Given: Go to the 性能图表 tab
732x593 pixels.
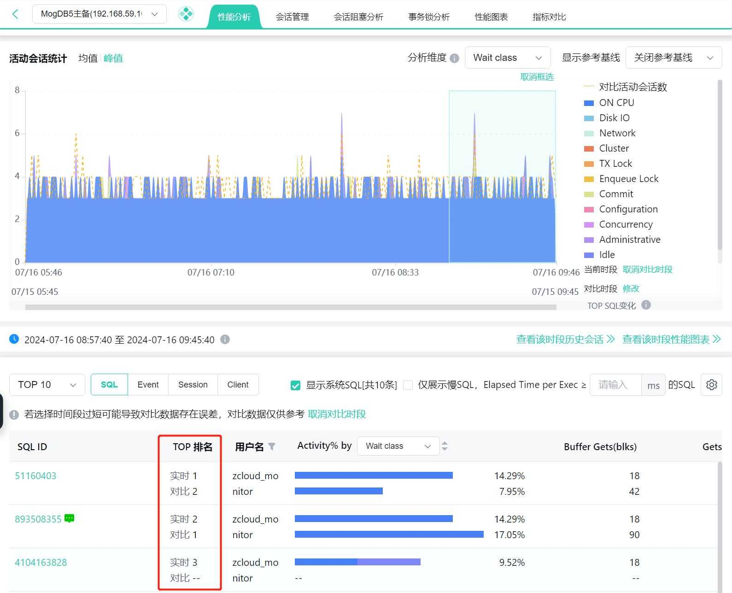Looking at the screenshot, I should coord(491,17).
